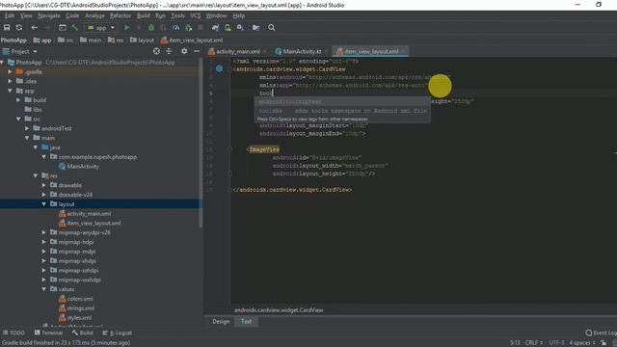
Task: Collapse the values folder
Action: [x=44, y=289]
